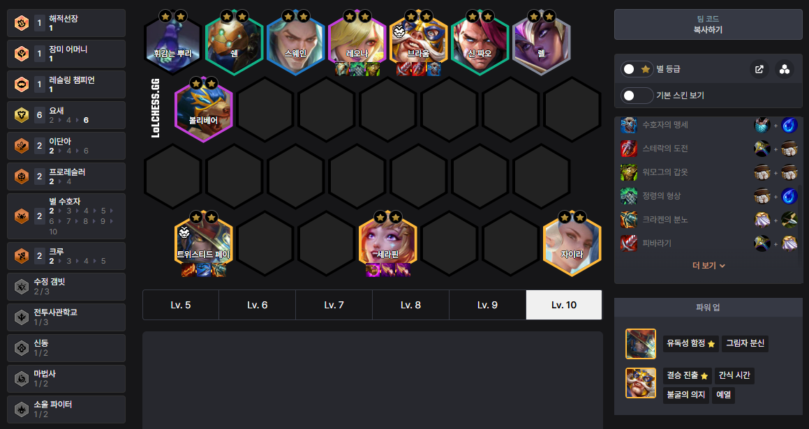Viewport: 809px width, 429px height.
Task: Switch to the Lv. 8 tab
Action: click(410, 305)
